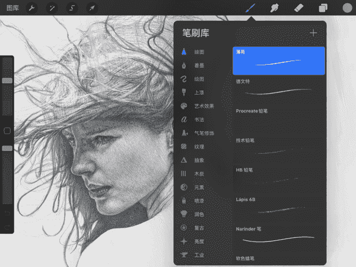Viewport: 356px width, 267px height.
Task: Select the Smudge finger tool
Action: click(275, 8)
